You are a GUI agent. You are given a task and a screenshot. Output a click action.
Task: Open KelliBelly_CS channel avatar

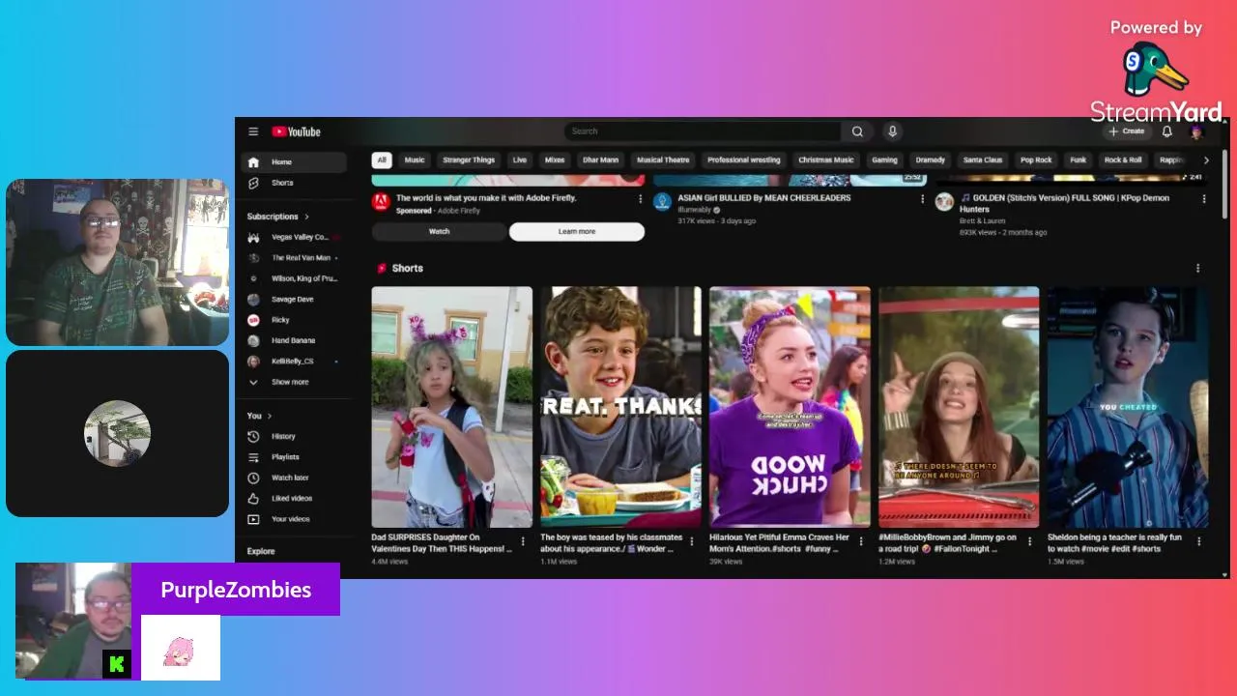coord(253,362)
